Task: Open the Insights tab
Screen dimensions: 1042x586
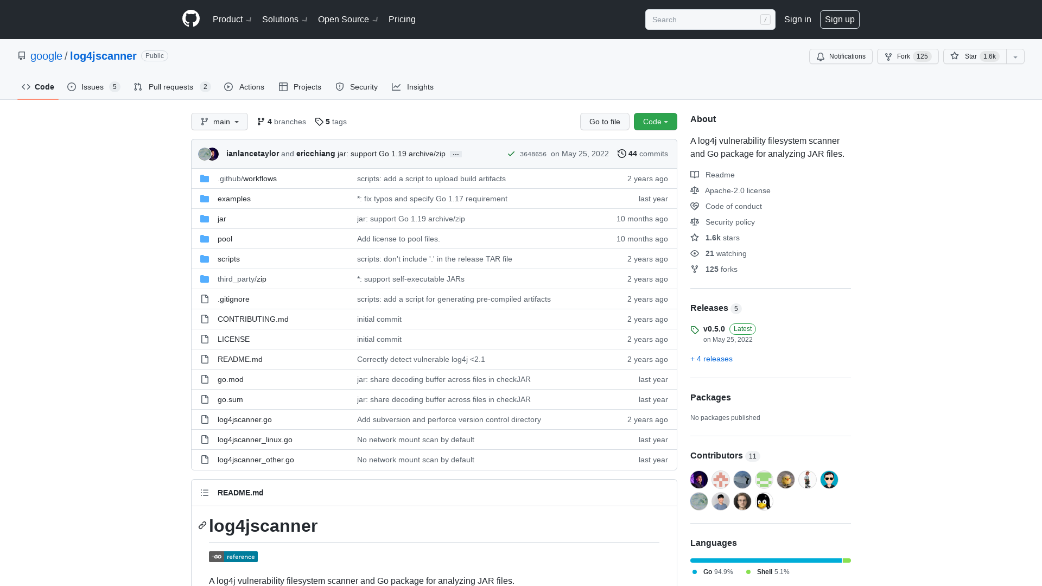Action: [x=413, y=87]
